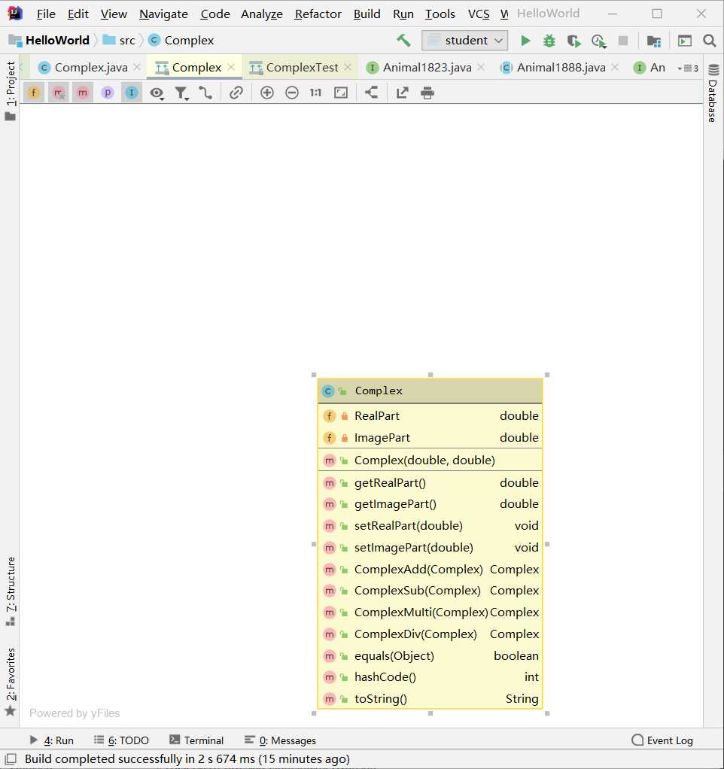
Task: Open the TODO tool window
Action: coord(121,740)
